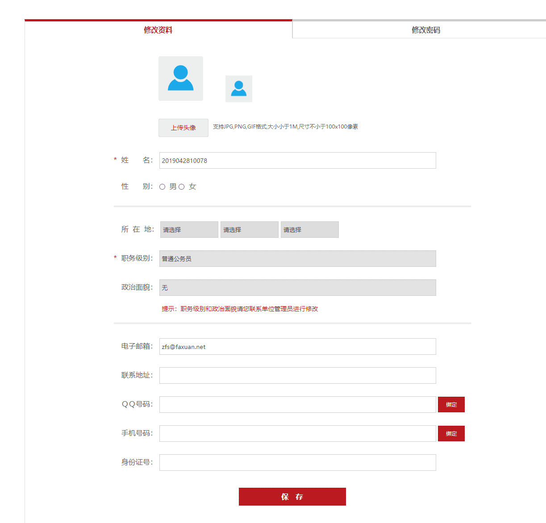Select the 女 gender radio button
Image resolution: width=546 pixels, height=523 pixels.
tap(182, 187)
